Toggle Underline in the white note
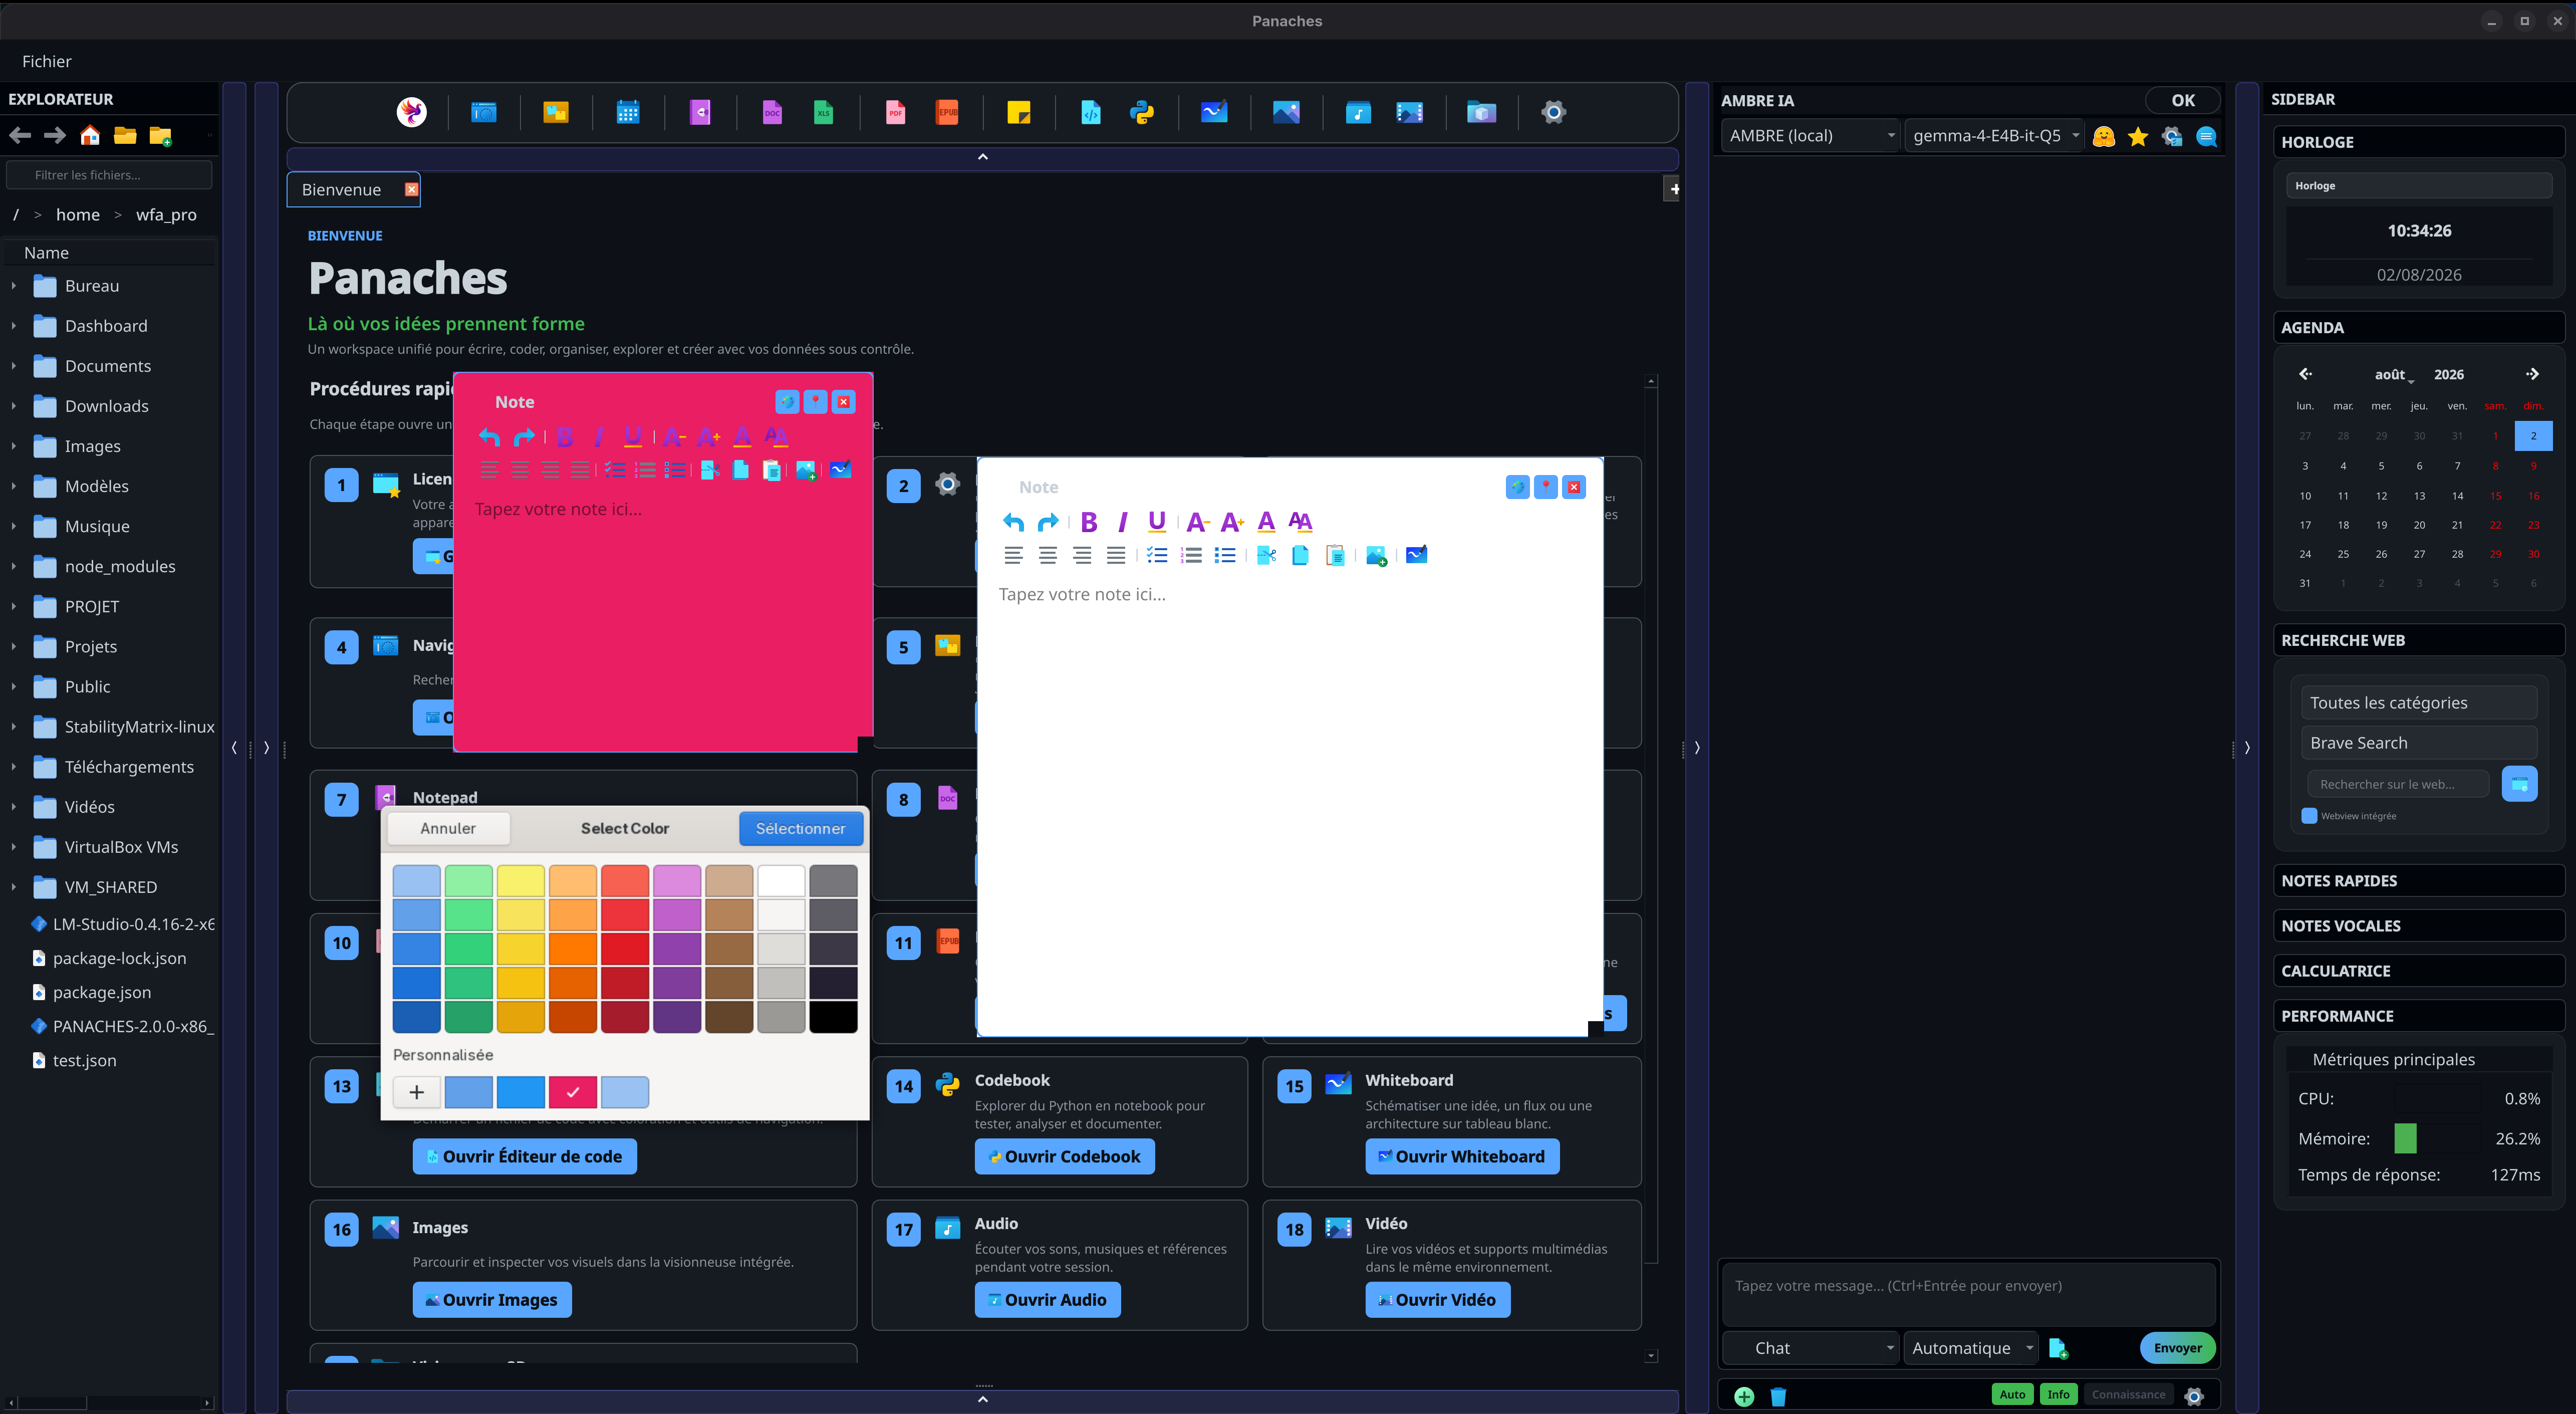 1157,522
